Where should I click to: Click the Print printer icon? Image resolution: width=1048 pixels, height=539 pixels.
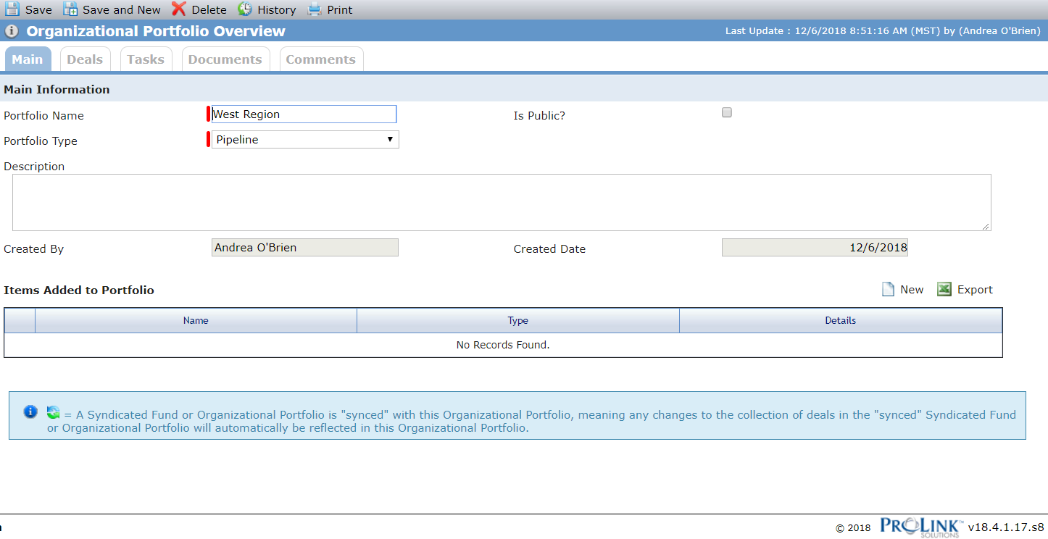(x=315, y=9)
